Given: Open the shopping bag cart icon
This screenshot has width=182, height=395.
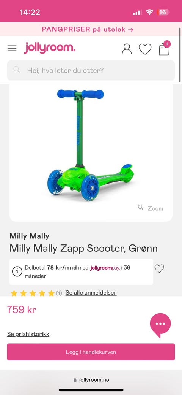Looking at the screenshot, I should coord(164,48).
